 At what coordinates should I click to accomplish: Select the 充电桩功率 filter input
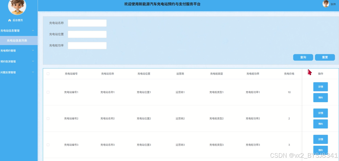(x=87, y=46)
